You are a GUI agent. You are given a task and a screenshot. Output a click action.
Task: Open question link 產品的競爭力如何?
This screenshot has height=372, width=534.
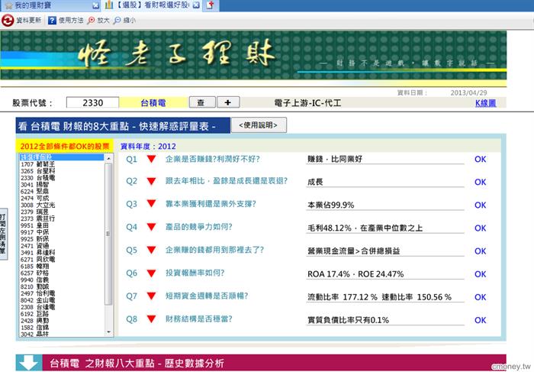pos(198,227)
